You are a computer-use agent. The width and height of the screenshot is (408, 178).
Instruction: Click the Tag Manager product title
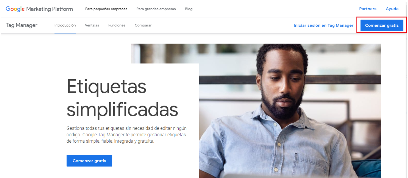tap(21, 25)
